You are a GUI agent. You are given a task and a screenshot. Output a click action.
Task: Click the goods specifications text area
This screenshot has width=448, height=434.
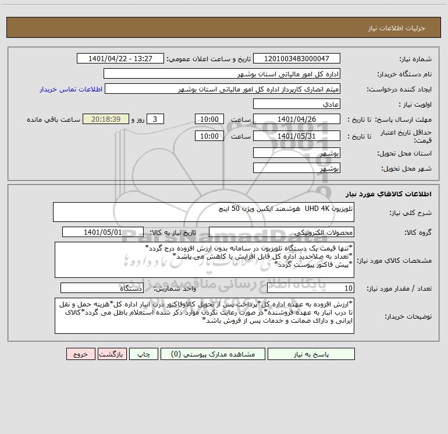[x=204, y=260]
